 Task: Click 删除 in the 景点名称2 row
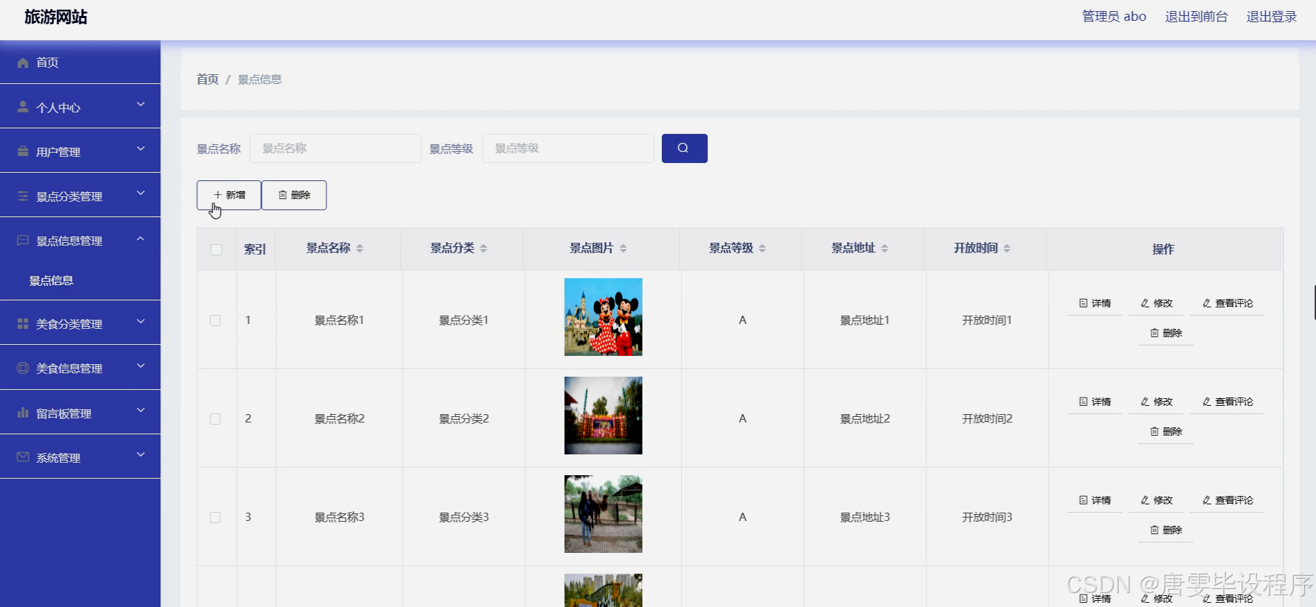tap(1165, 431)
